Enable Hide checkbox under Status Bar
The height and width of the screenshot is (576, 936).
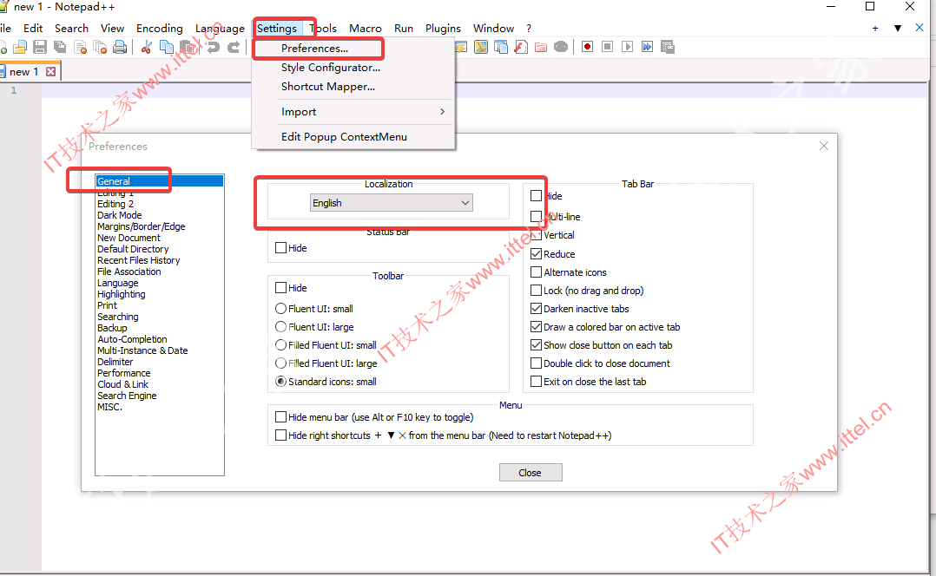click(x=280, y=248)
